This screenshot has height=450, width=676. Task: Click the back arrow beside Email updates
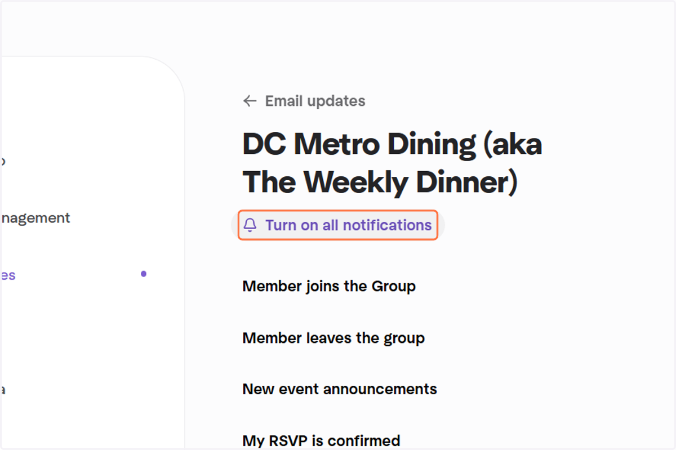click(x=250, y=101)
